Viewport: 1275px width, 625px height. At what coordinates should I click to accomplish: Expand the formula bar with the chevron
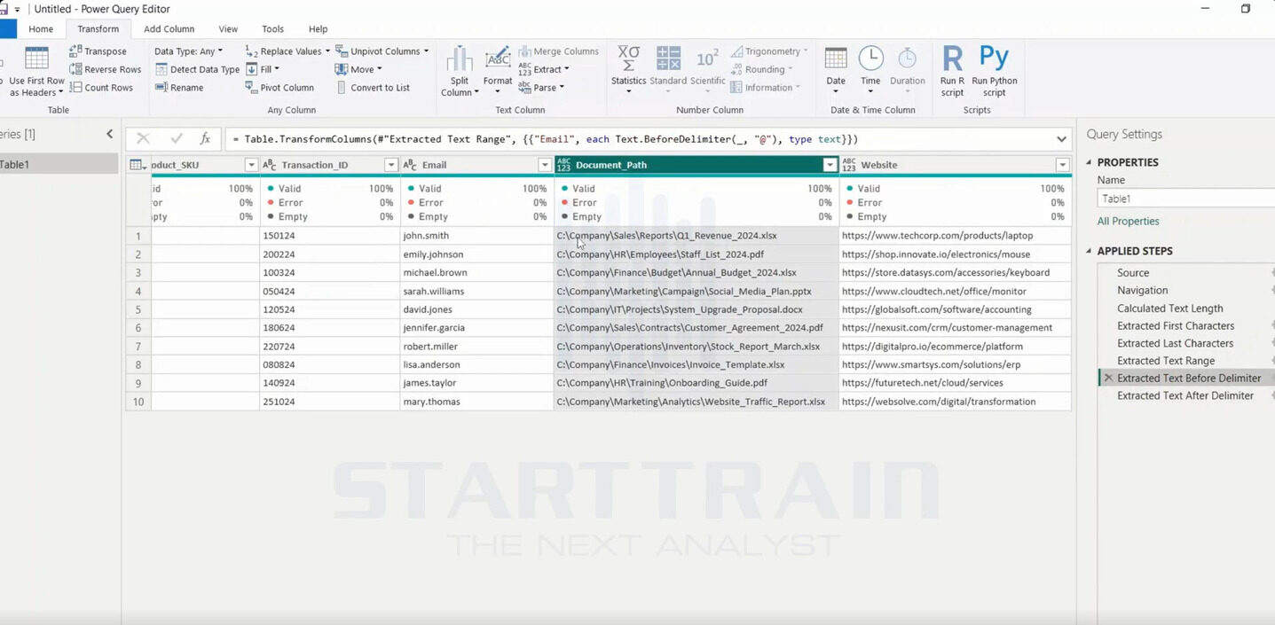[x=1061, y=139]
